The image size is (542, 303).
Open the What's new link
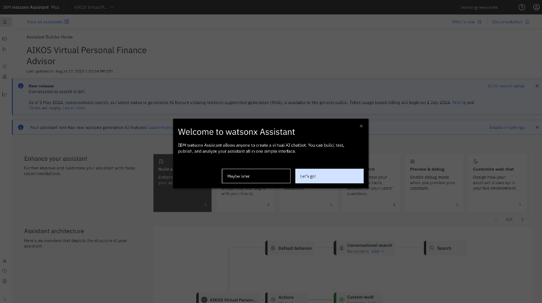click(467, 22)
